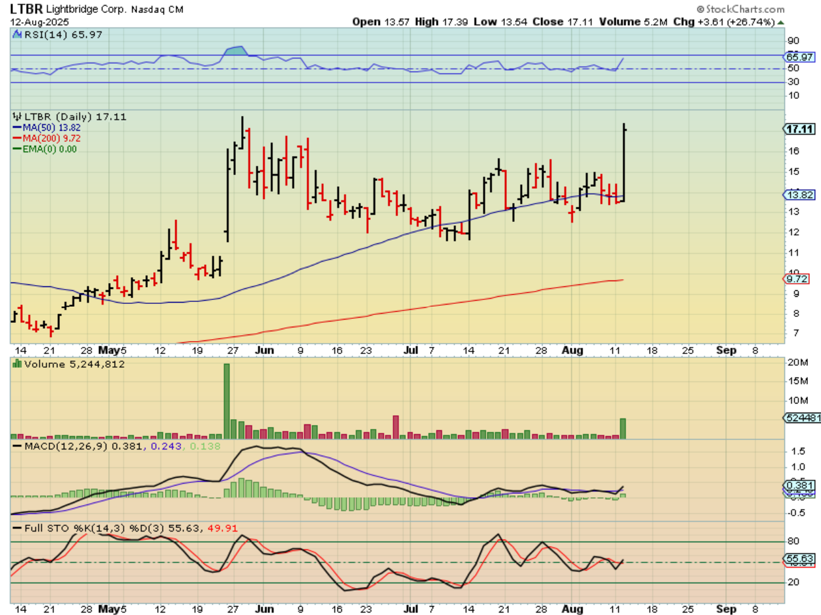The image size is (821, 615).
Task: Click the 20M level on the volume axis
Action: tap(798, 362)
